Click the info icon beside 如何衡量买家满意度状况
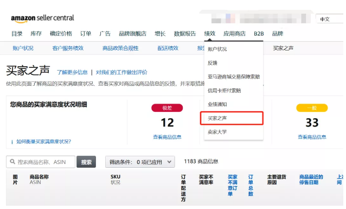This screenshot has height=209, width=346. 12,142
